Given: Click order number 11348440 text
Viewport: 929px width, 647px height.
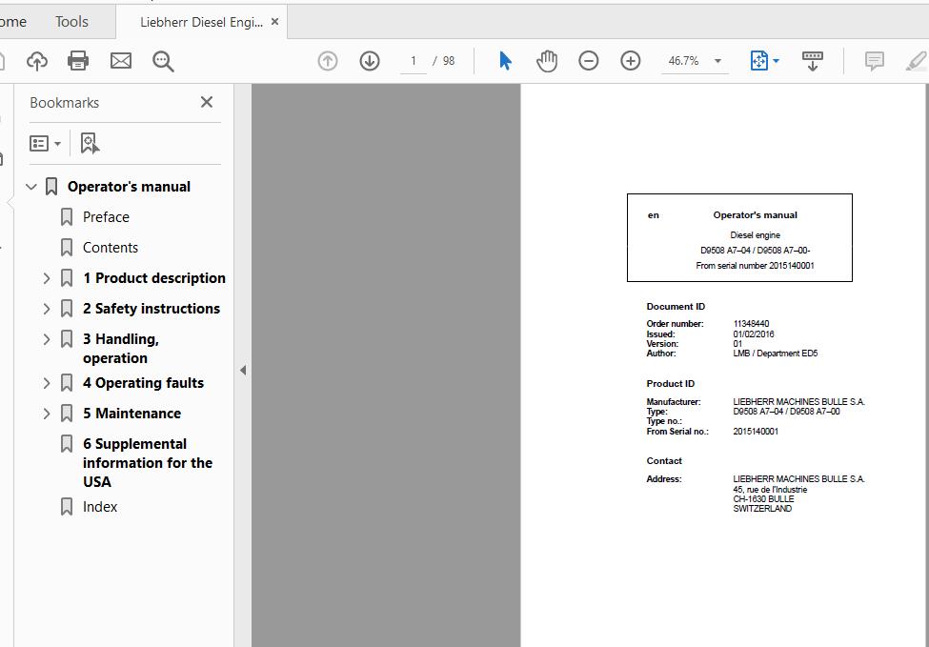Looking at the screenshot, I should pos(751,324).
